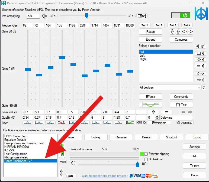The image size is (209, 182).
Task: Select the Set 1 button
Action: click(x=145, y=25)
